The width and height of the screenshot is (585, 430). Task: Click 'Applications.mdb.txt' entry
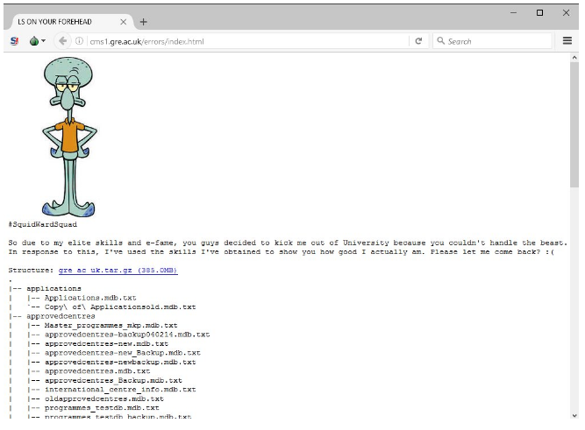coord(90,298)
